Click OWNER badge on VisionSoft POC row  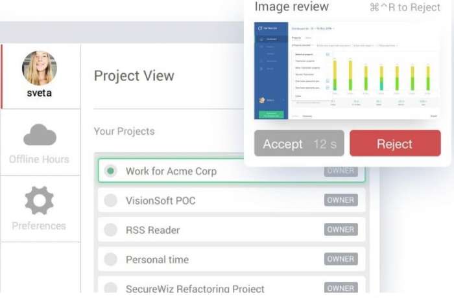point(340,200)
